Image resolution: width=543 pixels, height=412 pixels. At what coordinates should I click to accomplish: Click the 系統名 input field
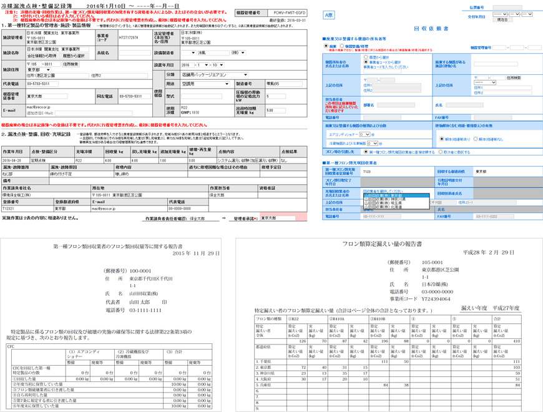(x=135, y=53)
